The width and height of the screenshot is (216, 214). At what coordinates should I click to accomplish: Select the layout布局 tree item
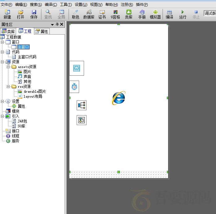tap(33, 96)
